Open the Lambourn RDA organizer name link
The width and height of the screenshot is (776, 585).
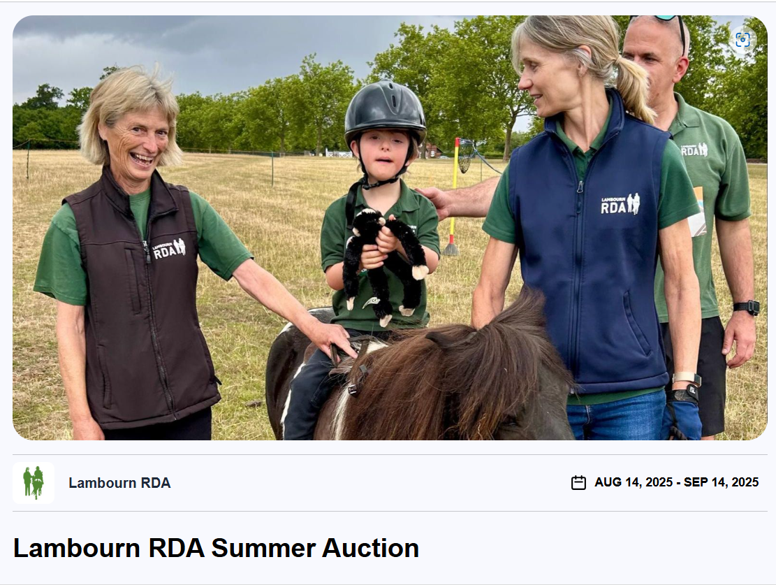point(119,483)
